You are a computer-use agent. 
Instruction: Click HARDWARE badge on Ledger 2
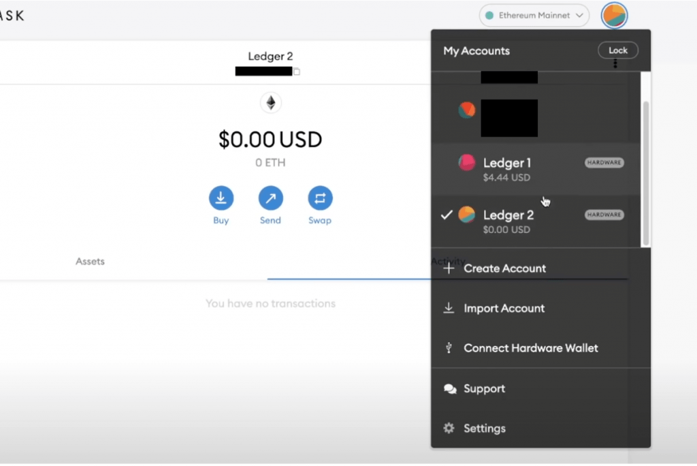point(604,215)
